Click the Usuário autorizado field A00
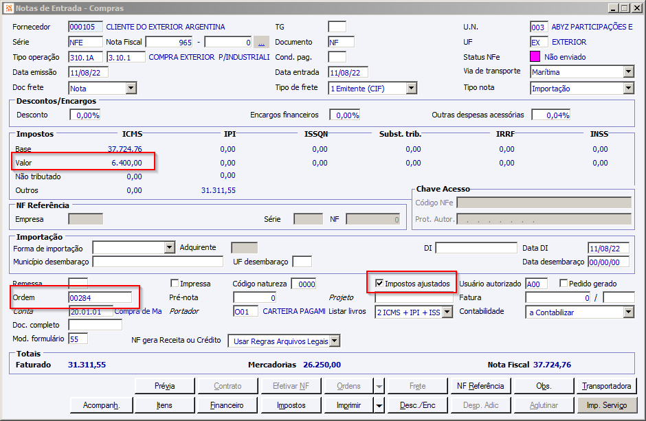646x421 pixels. (537, 284)
